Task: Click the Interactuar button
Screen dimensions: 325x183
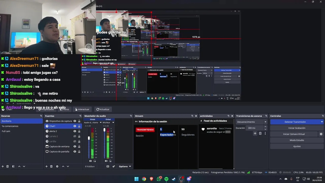Action: coord(82,109)
